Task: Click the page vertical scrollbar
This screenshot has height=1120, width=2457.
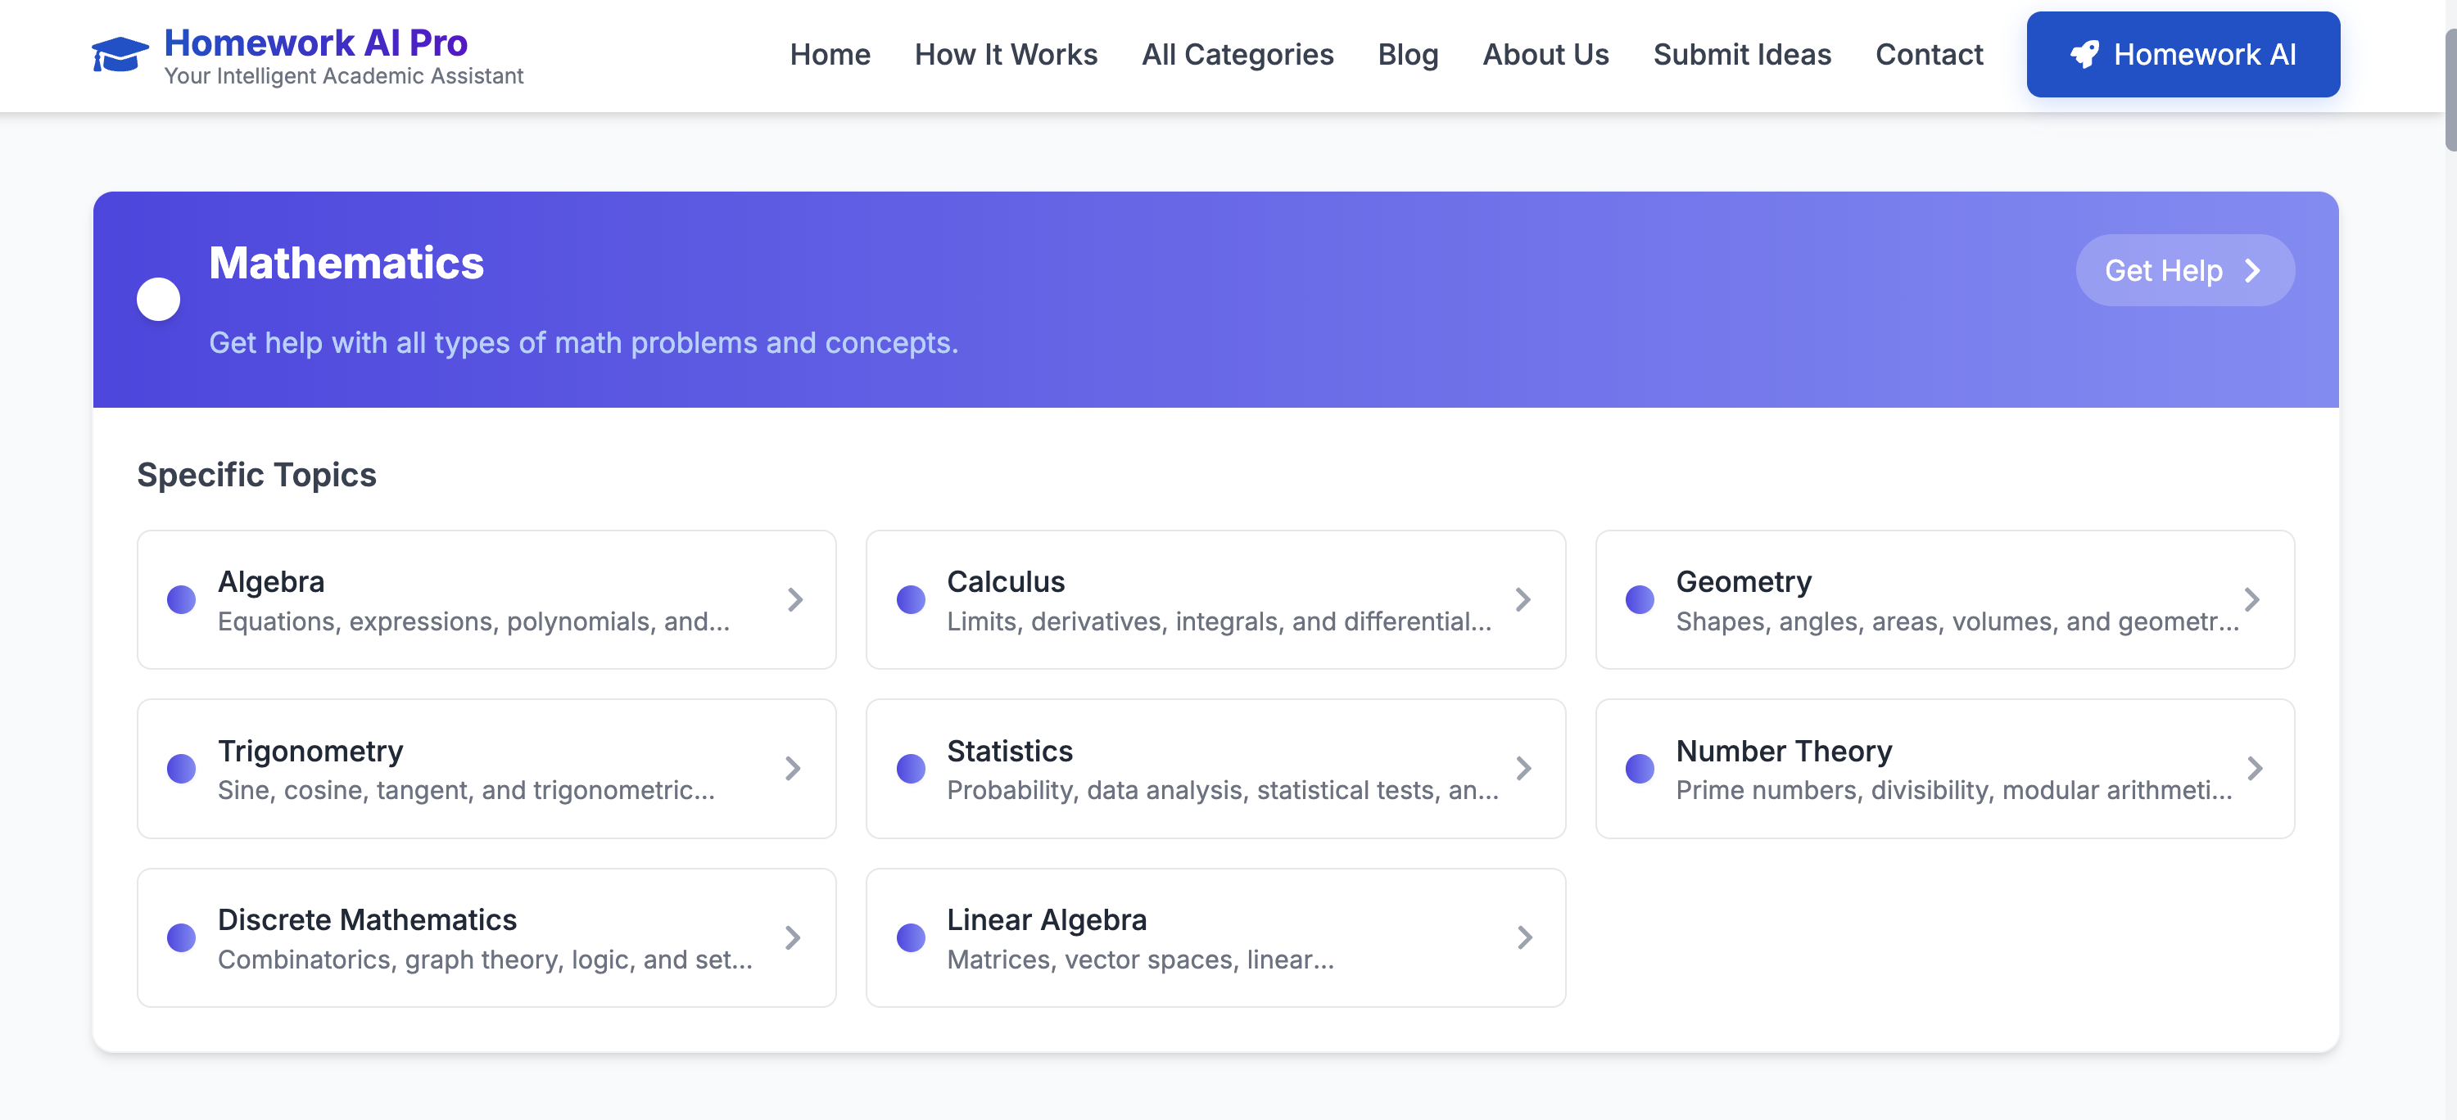Action: point(2450,91)
